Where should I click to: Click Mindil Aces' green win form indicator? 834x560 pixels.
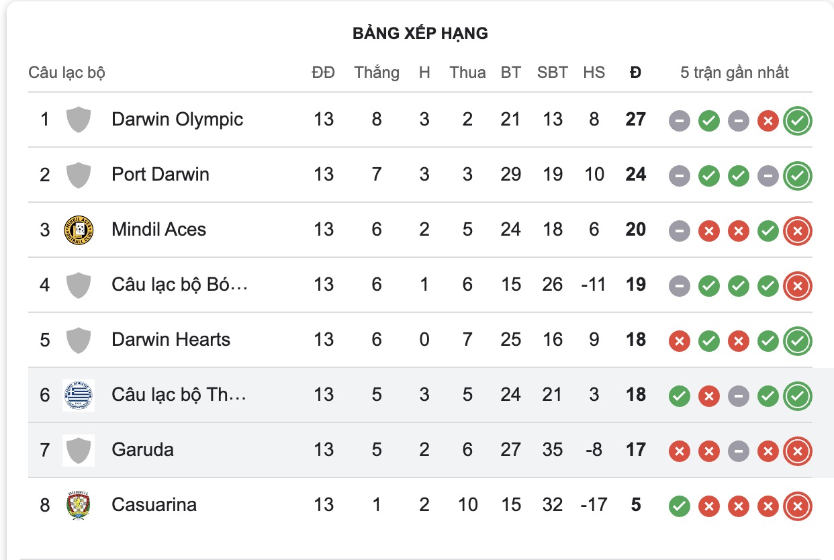[768, 230]
